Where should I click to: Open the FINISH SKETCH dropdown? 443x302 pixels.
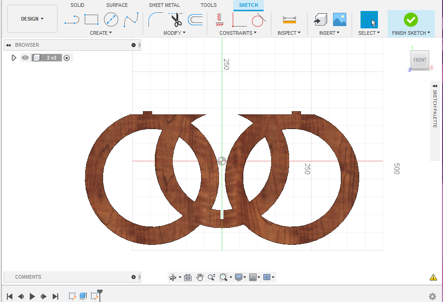click(411, 33)
